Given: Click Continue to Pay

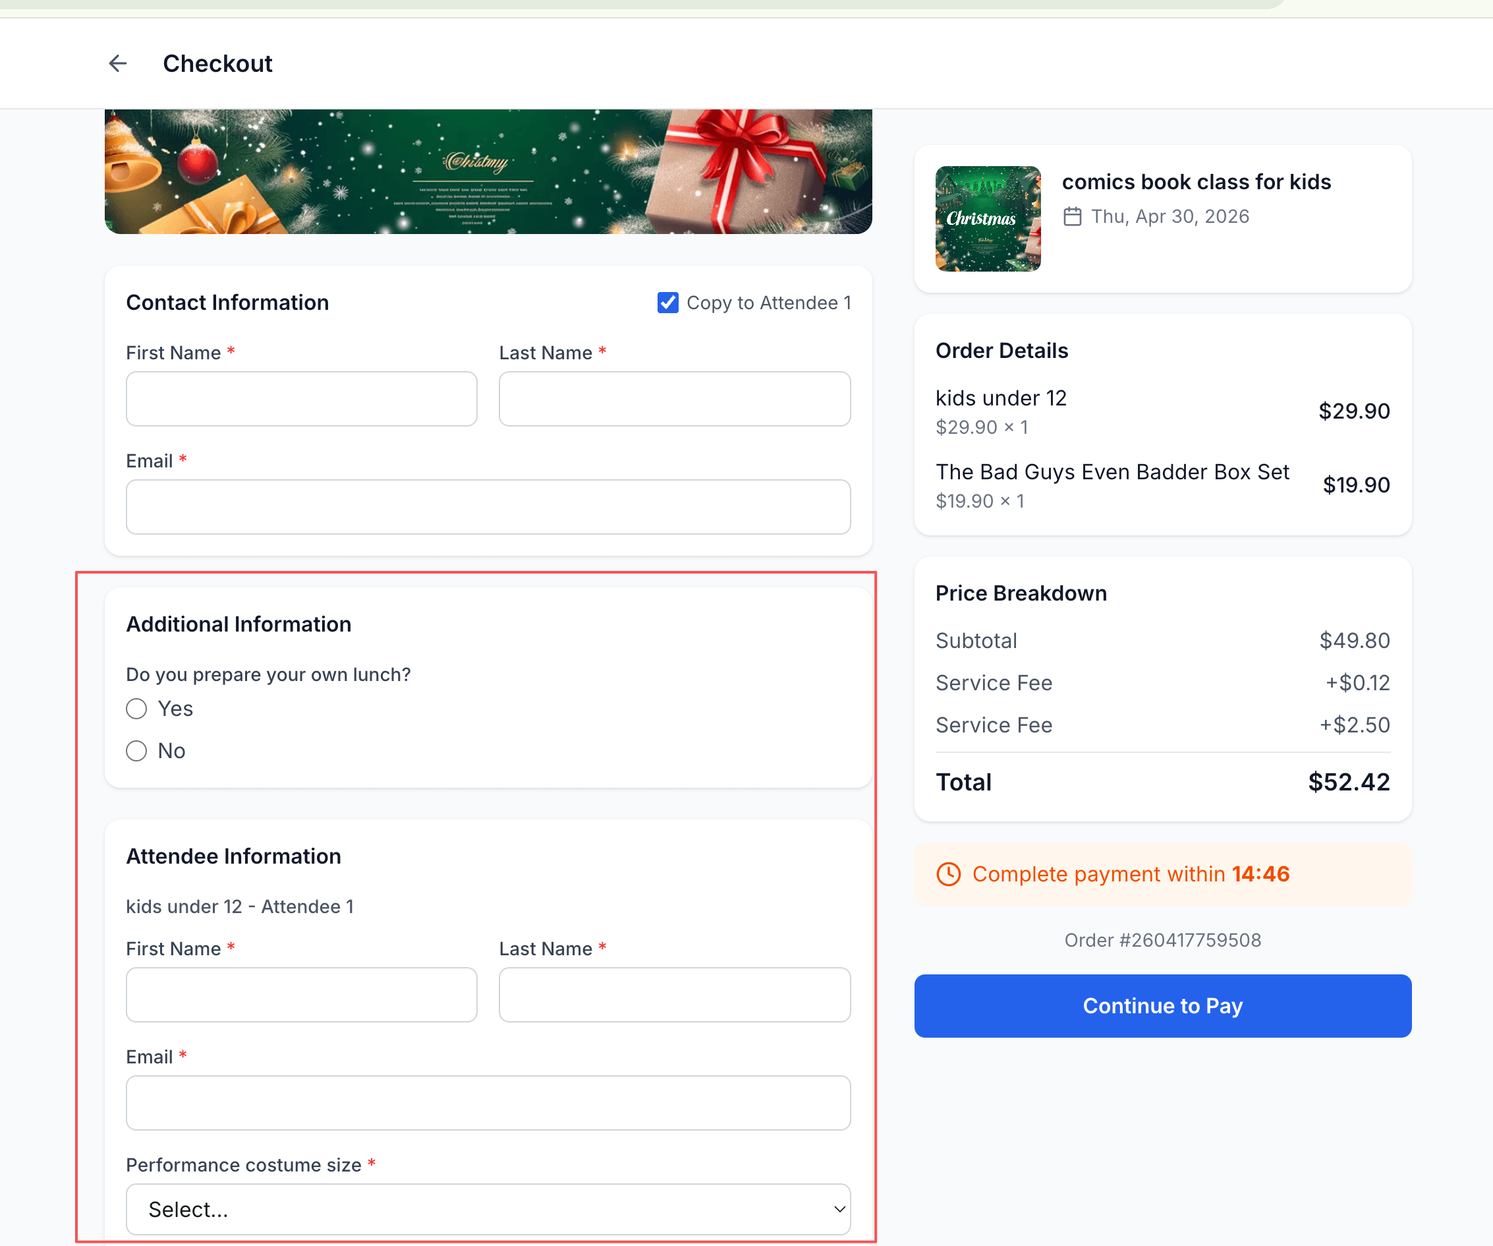Looking at the screenshot, I should [x=1162, y=1005].
